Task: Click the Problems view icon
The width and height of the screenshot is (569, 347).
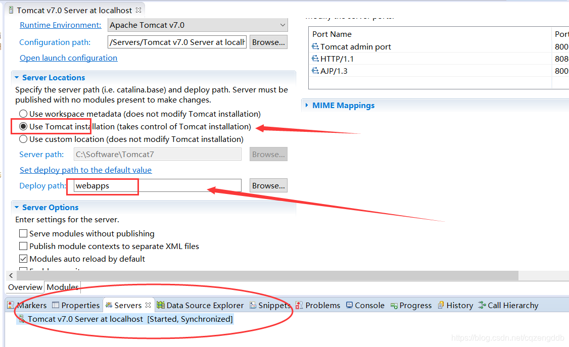Action: tap(299, 305)
